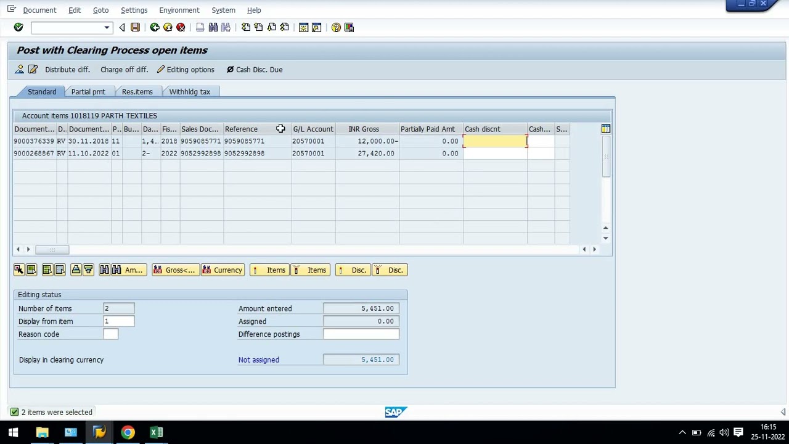Screen dimensions: 789x444
Task: Open the Environment menu
Action: pyautogui.click(x=179, y=10)
